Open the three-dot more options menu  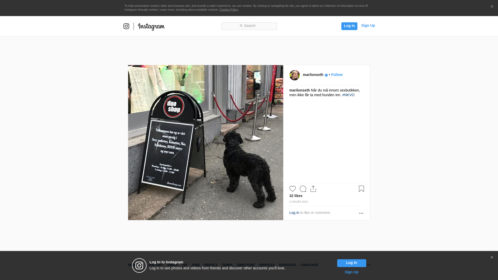(x=361, y=213)
